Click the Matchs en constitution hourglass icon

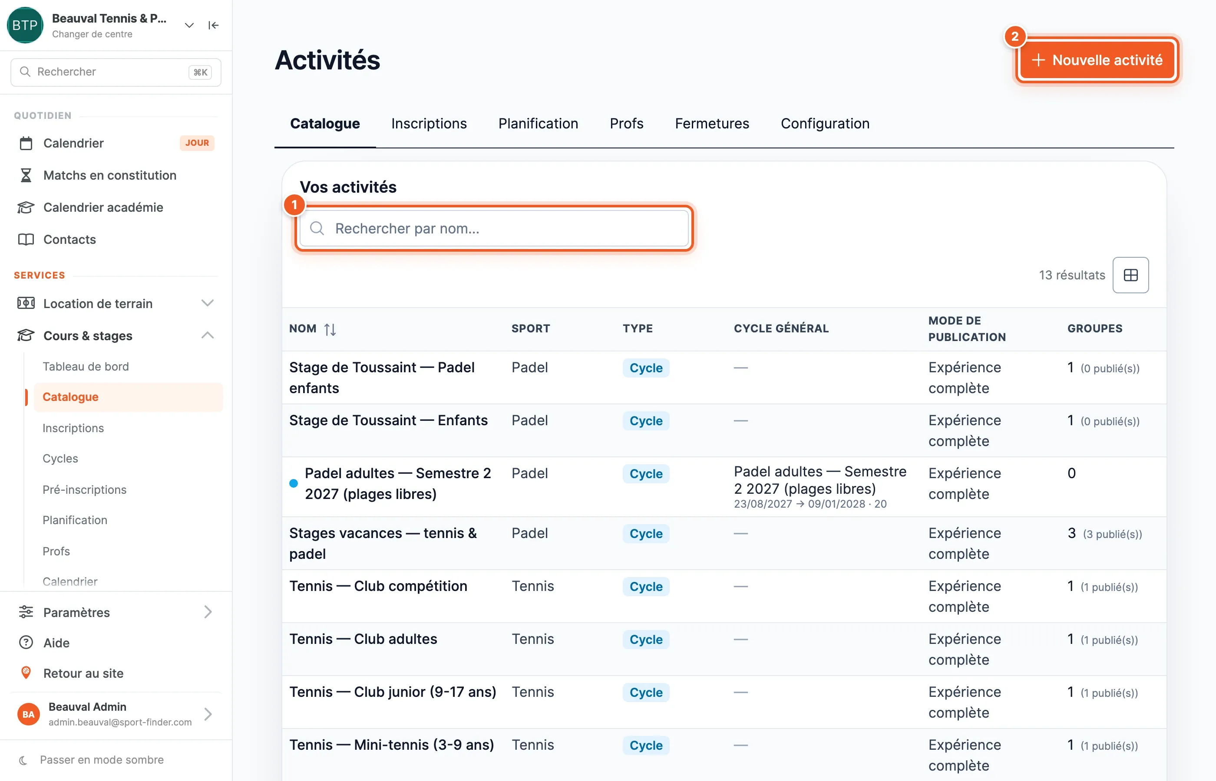click(26, 175)
